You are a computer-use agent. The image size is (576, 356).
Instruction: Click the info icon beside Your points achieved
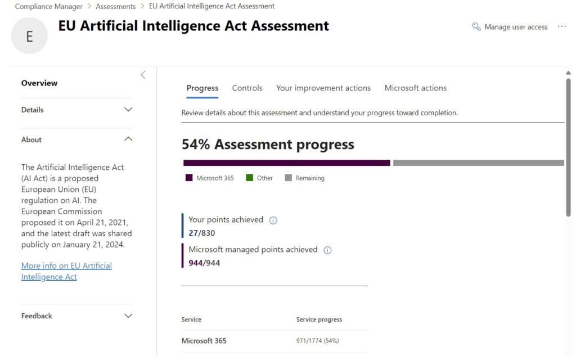pos(273,220)
